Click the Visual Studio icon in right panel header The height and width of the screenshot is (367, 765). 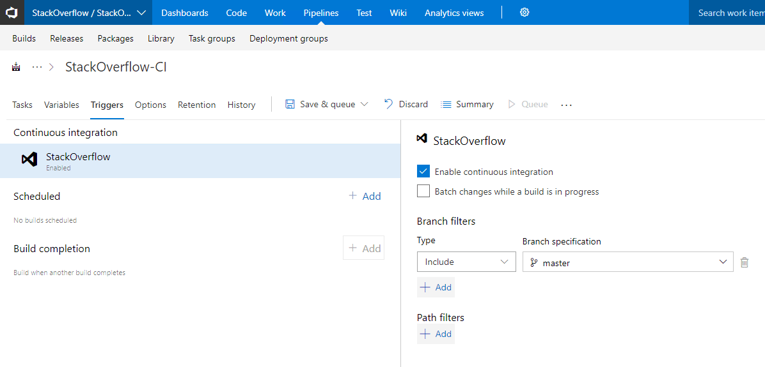[422, 139]
